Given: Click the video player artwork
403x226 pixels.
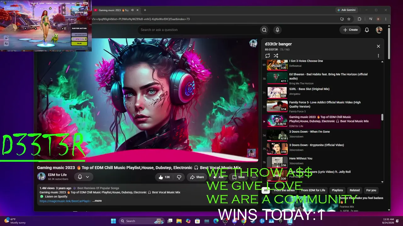Looking at the screenshot, I should click(x=148, y=100).
